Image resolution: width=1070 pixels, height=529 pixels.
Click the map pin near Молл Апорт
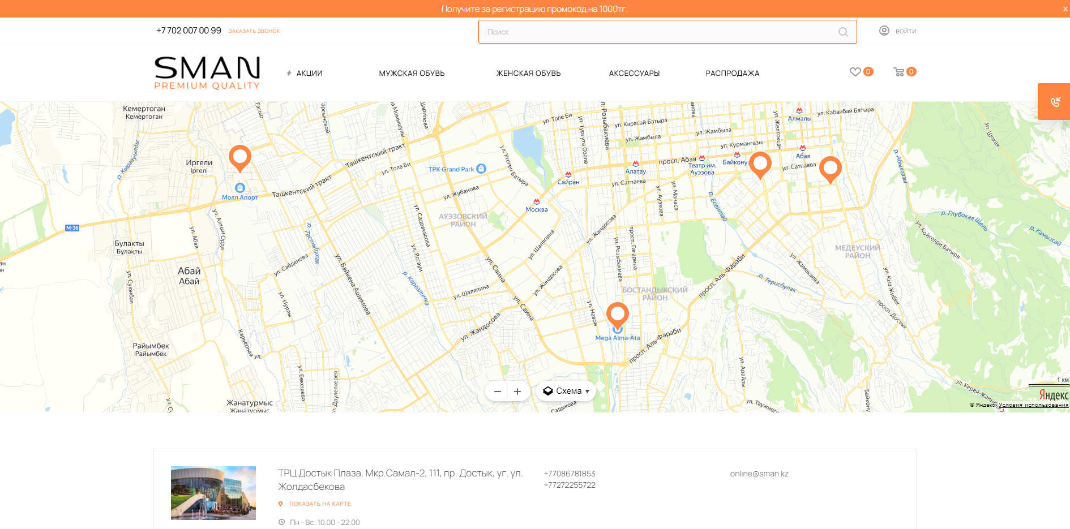(240, 158)
